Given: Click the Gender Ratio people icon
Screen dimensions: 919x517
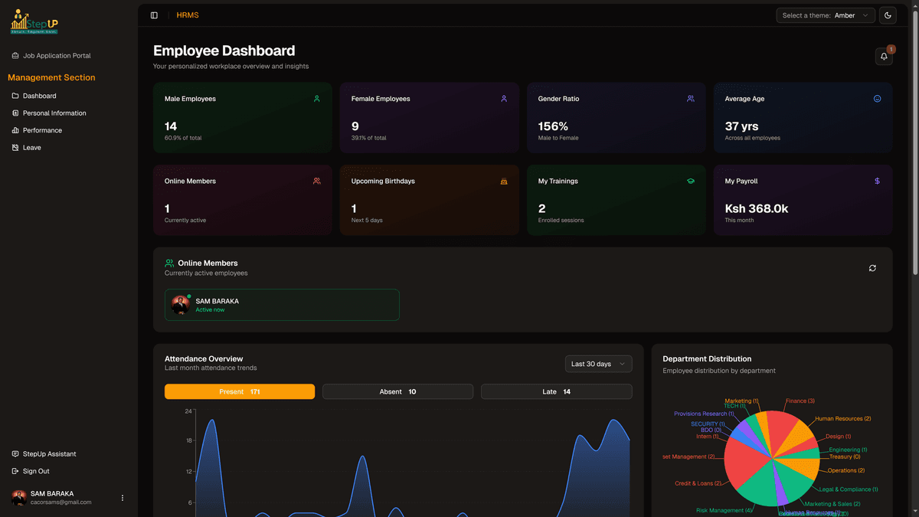Looking at the screenshot, I should pyautogui.click(x=691, y=99).
